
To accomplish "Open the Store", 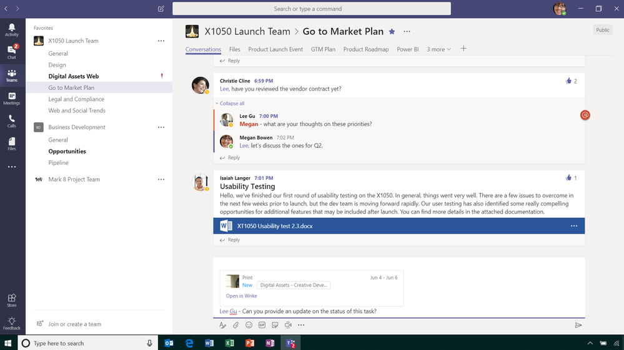I will tap(11, 300).
